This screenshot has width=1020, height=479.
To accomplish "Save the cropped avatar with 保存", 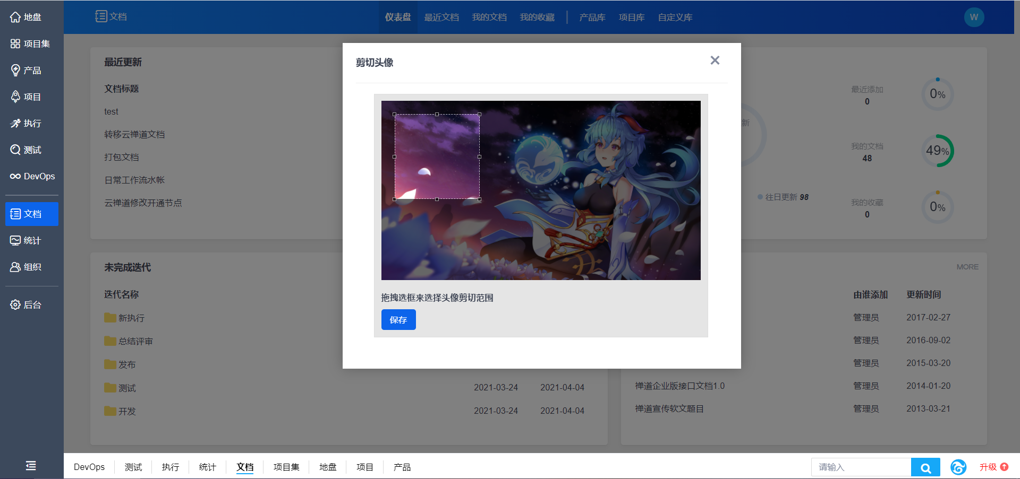I will (398, 320).
